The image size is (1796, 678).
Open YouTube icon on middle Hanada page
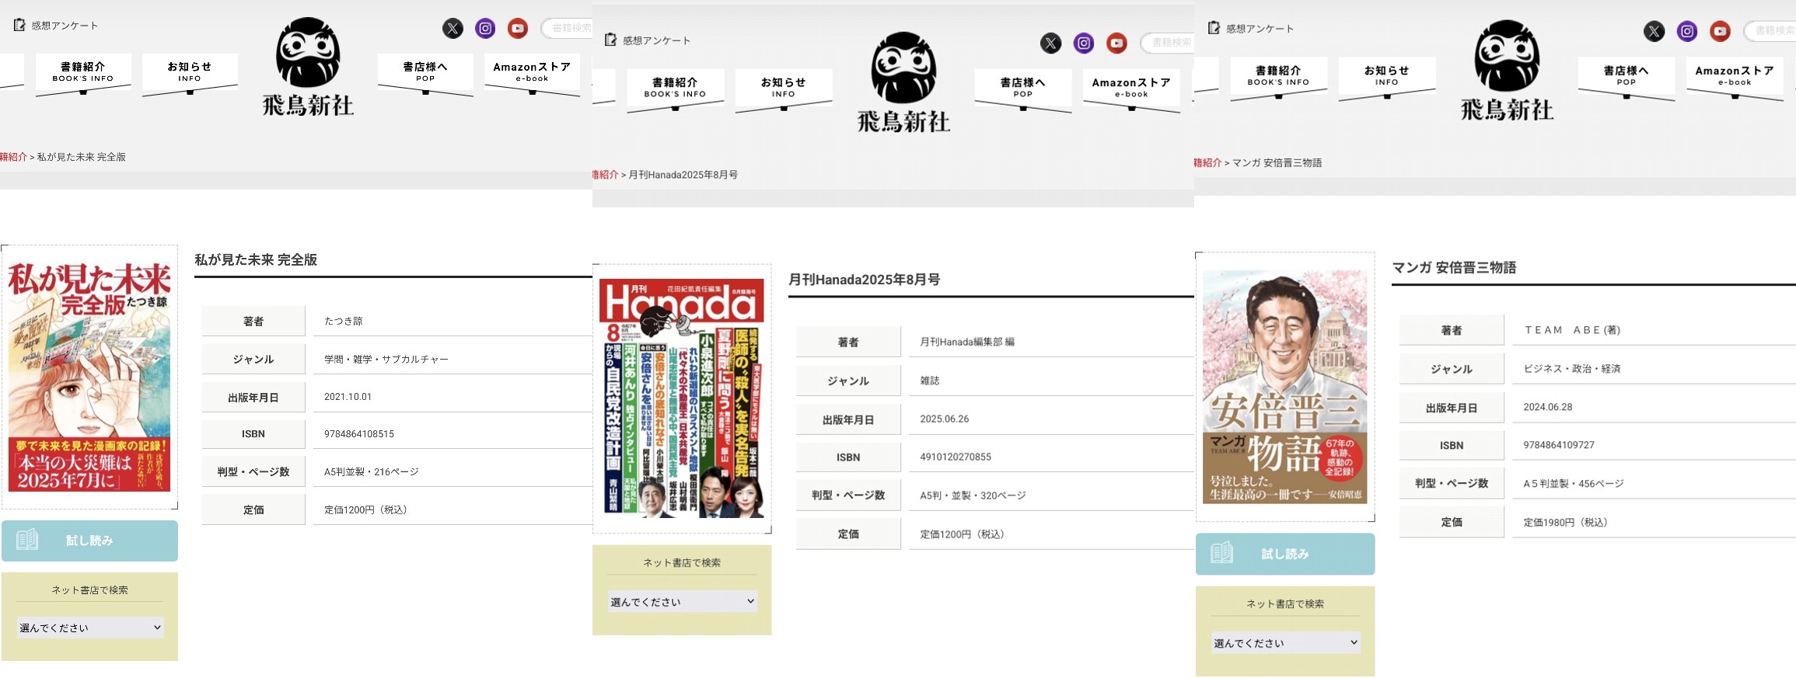point(1116,43)
